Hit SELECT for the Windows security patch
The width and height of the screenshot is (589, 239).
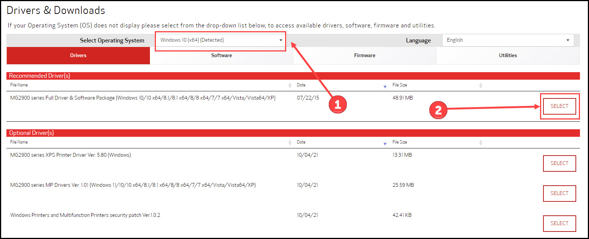coord(559,224)
